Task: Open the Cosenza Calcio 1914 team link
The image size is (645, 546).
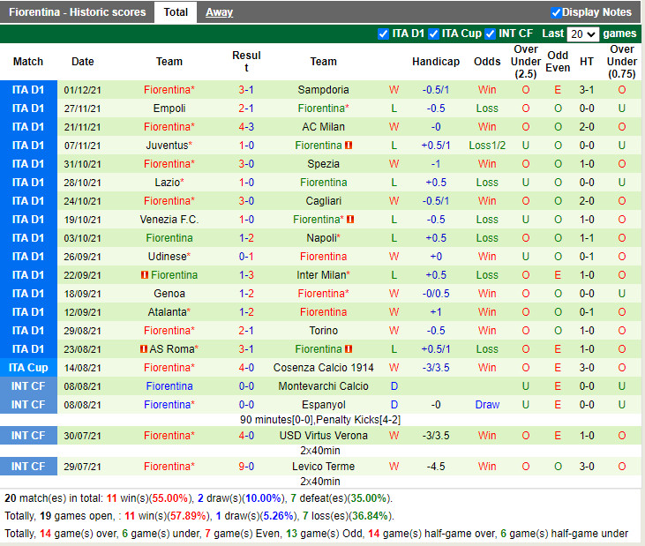Action: coord(323,368)
